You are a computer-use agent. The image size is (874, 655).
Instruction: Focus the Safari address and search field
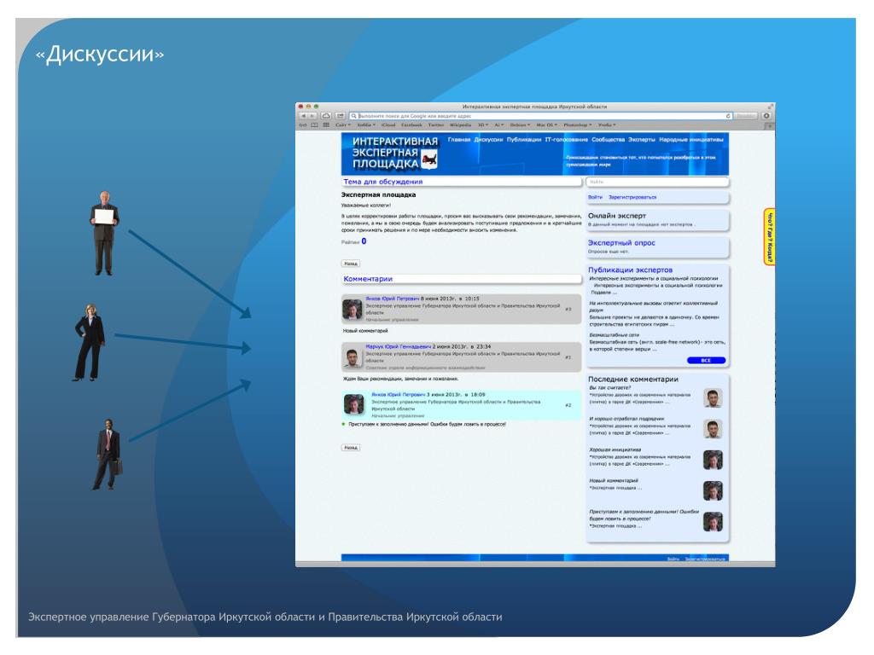click(540, 116)
